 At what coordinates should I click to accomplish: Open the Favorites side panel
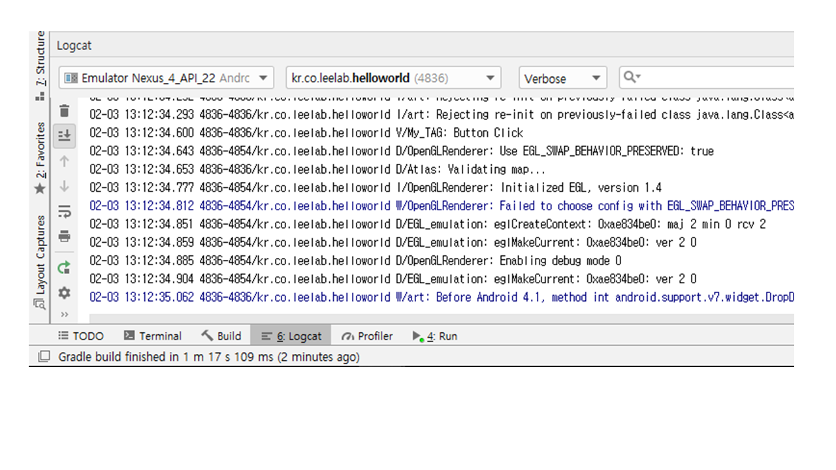[x=40, y=158]
